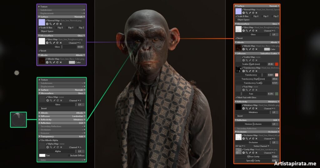Screen dimensions: 320x168
Task: Reload the Head_low_Roughness gloss map
Action: pyautogui.click(x=253, y=31)
